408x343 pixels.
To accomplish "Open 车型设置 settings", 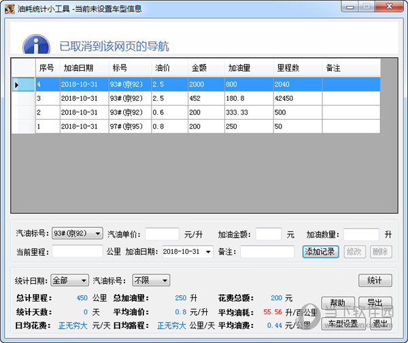I will click(x=343, y=324).
